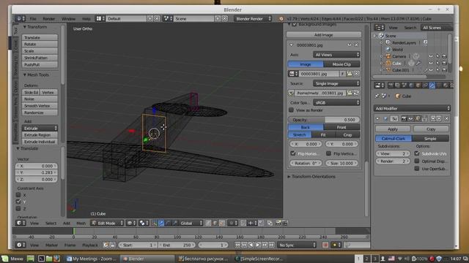This screenshot has width=469, height=263.
Task: Select the translate manipulator arrow icon
Action: [161, 223]
